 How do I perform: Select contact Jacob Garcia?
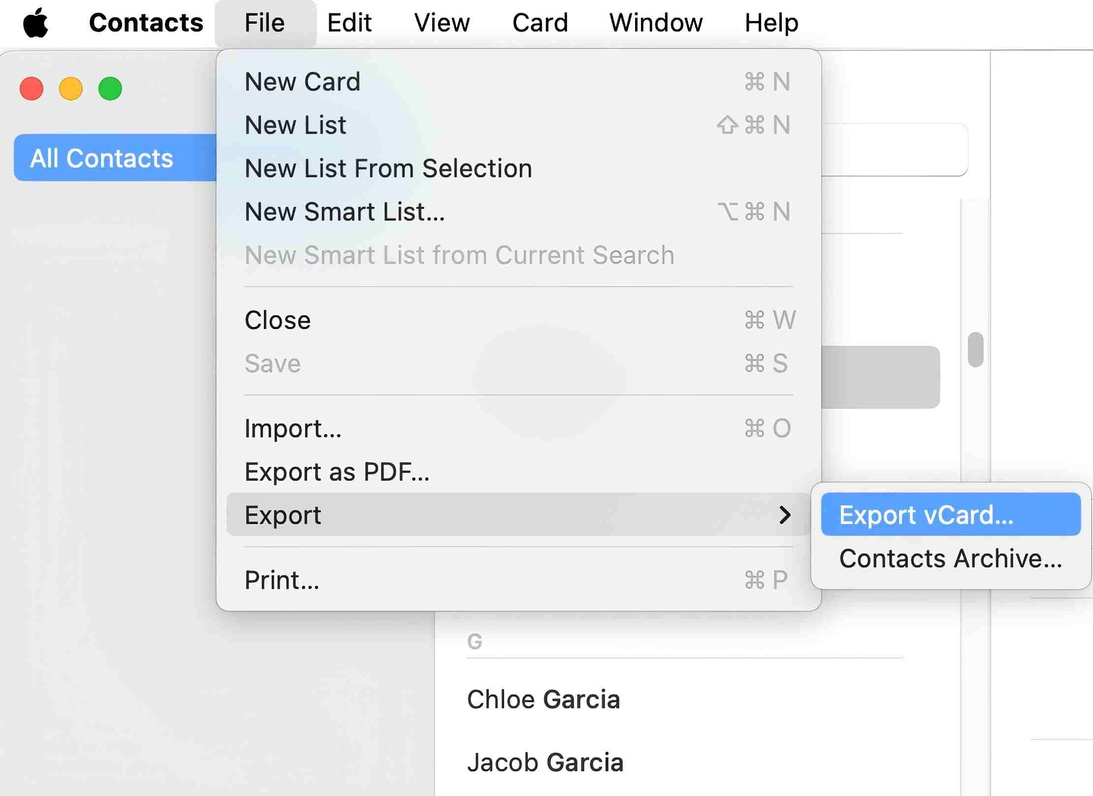point(545,763)
